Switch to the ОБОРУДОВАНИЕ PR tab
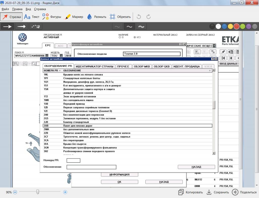259x198 pixels. (x=58, y=66)
